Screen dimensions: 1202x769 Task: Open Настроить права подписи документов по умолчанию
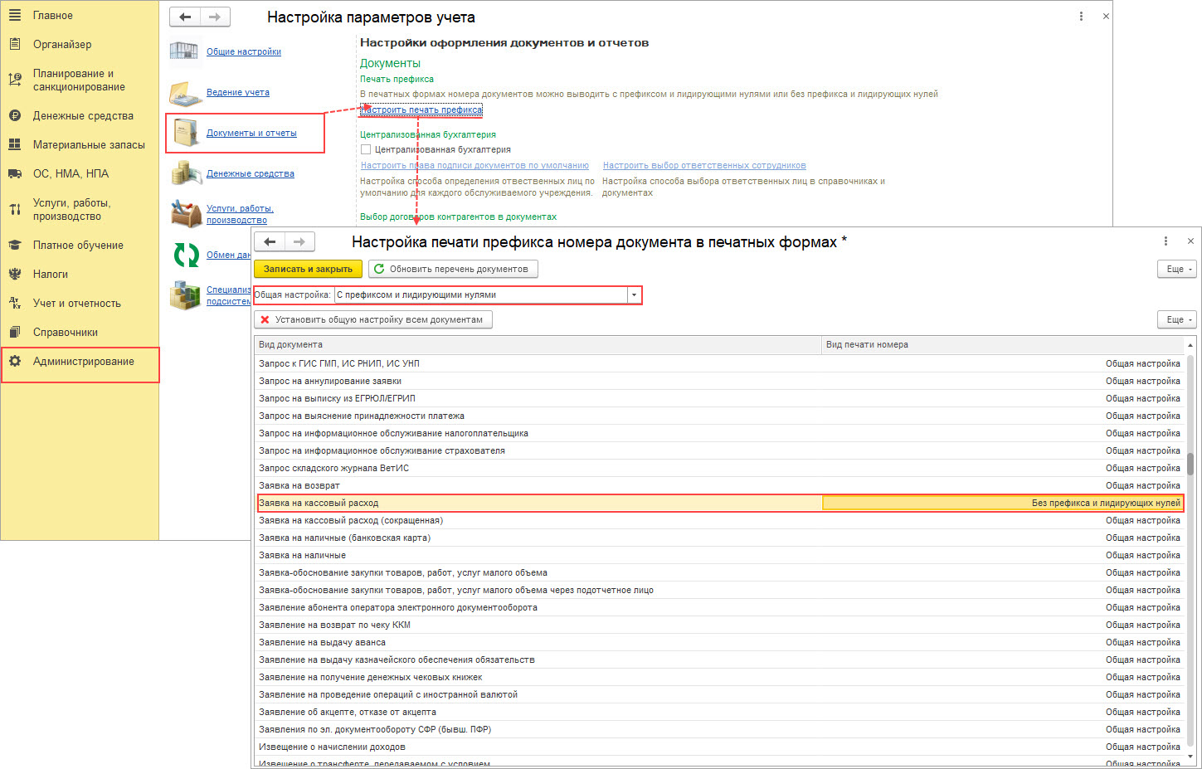(x=474, y=165)
